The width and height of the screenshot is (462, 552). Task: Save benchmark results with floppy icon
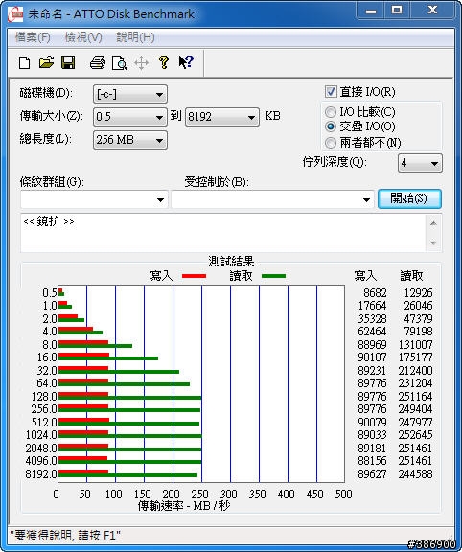point(68,62)
